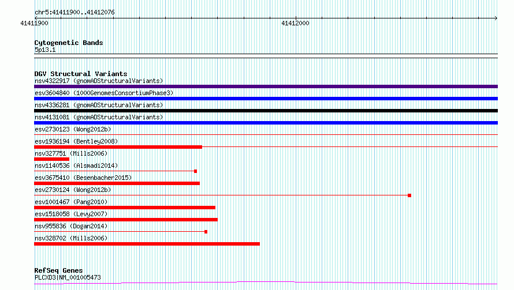Open esv3675410 (Besenbacher2015) variant label
Screen dimensions: 514x290
point(83,178)
